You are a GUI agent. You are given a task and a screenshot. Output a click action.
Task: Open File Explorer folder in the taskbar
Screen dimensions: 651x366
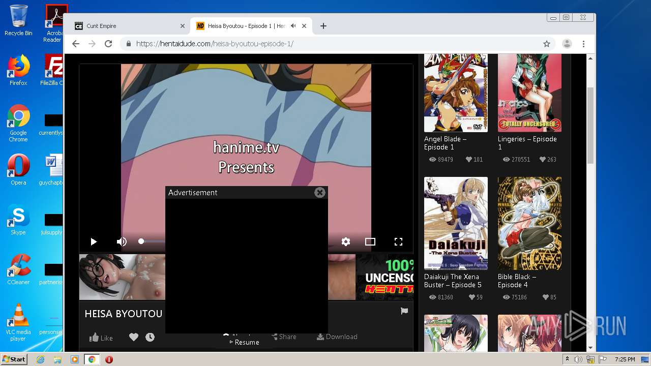pos(57,359)
